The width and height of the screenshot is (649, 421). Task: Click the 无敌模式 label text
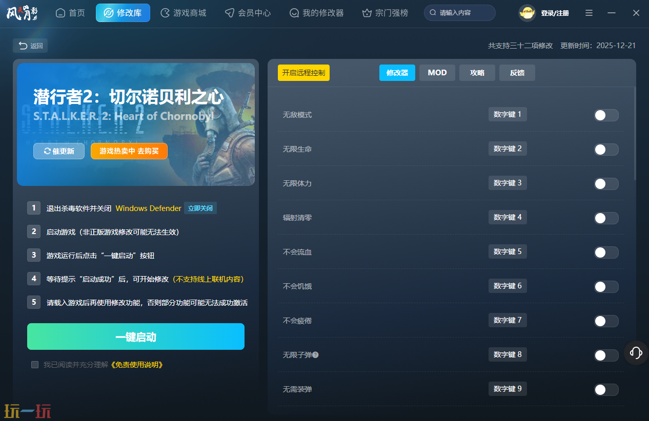point(297,115)
